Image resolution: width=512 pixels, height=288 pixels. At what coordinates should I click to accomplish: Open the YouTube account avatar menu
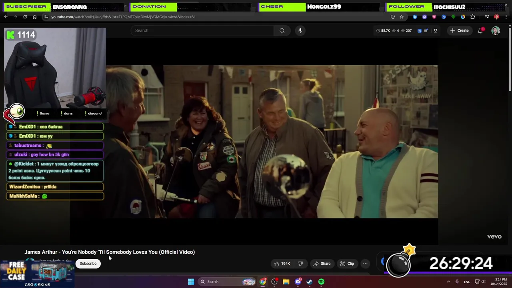496,31
